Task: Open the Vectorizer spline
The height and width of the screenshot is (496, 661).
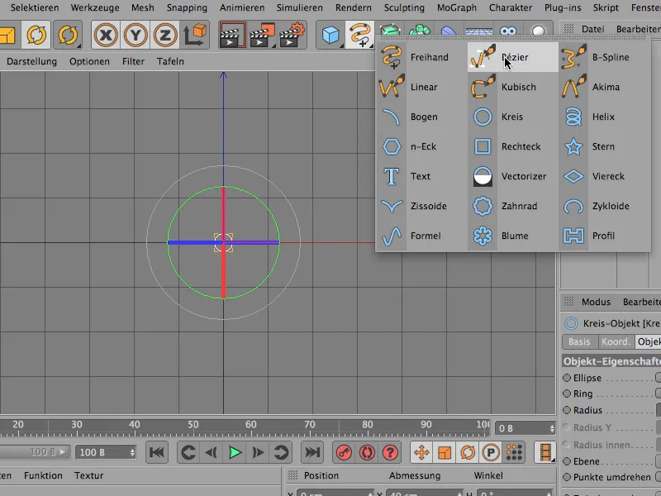Action: pyautogui.click(x=512, y=176)
